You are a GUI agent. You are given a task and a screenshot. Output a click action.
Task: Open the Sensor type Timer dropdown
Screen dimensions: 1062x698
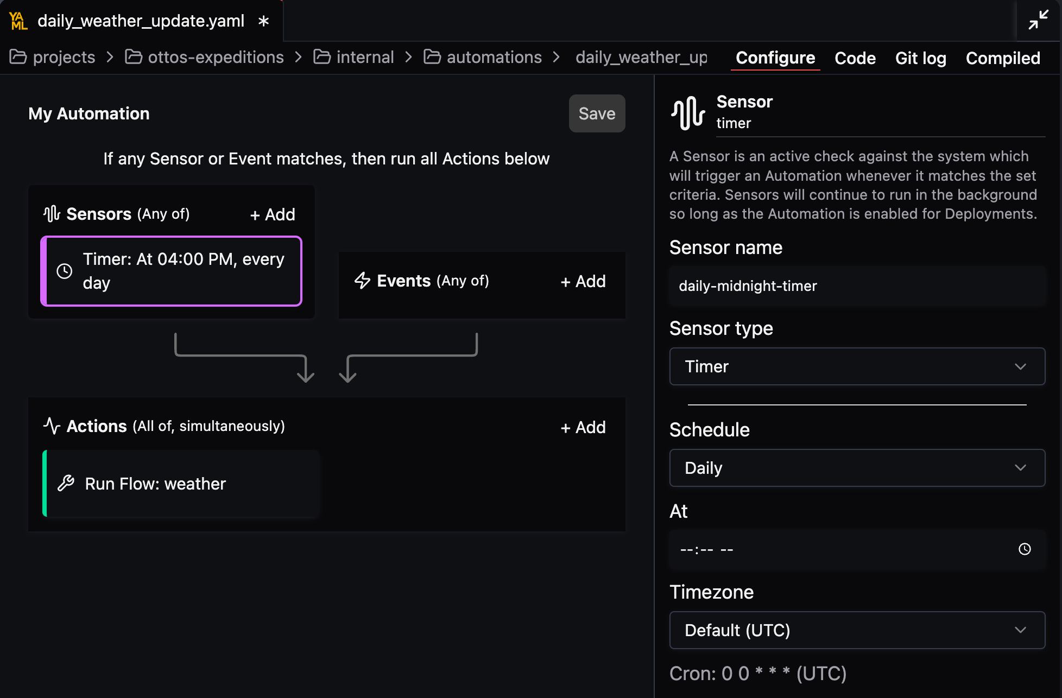857,366
